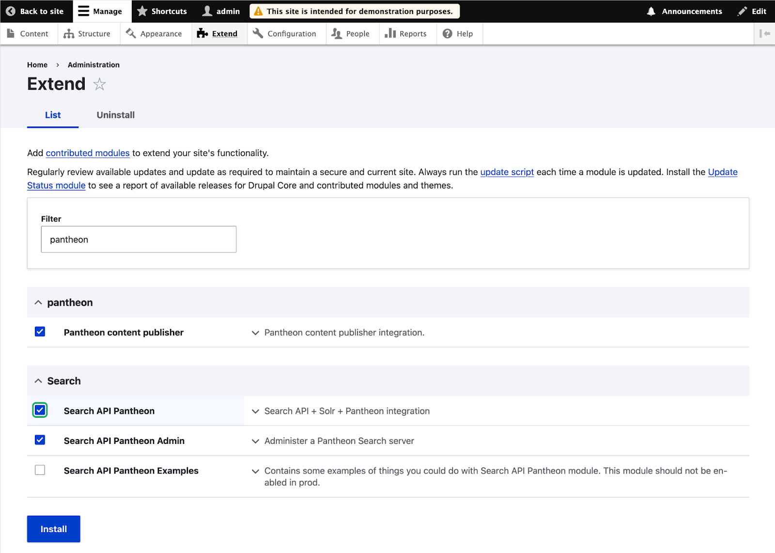Image resolution: width=775 pixels, height=553 pixels.
Task: Open Appearance from the admin toolbar
Action: coord(154,33)
